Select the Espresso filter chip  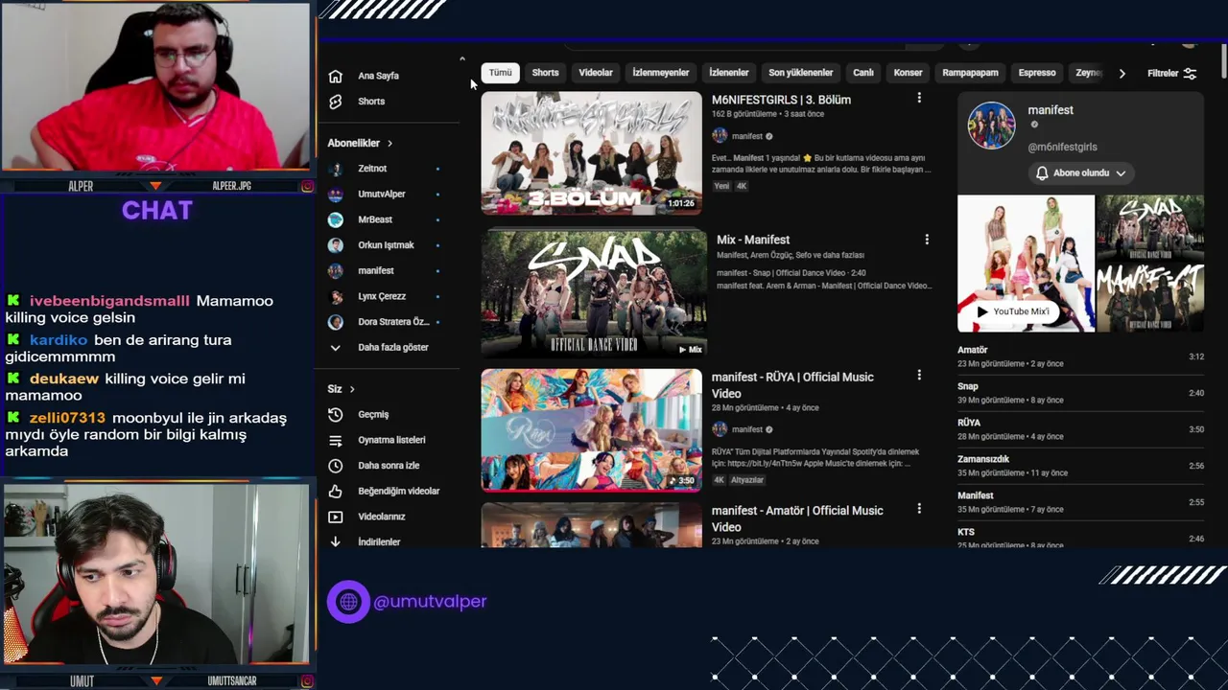coord(1037,73)
